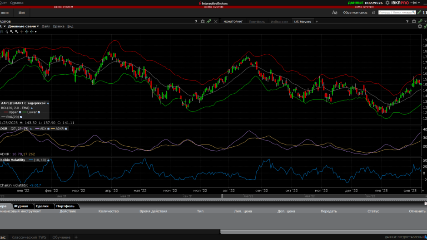
Task: Open the Дневные свечи dropdown
Action: coord(23,26)
